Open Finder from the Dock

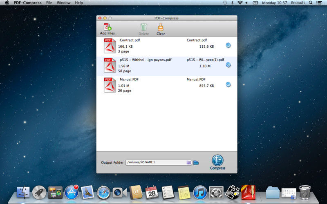23,192
